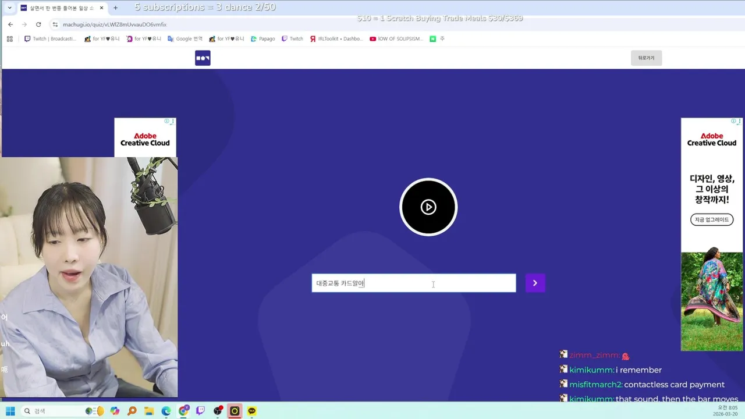Click the browser forward arrow
Viewport: 745px width, 419px height.
(x=24, y=24)
